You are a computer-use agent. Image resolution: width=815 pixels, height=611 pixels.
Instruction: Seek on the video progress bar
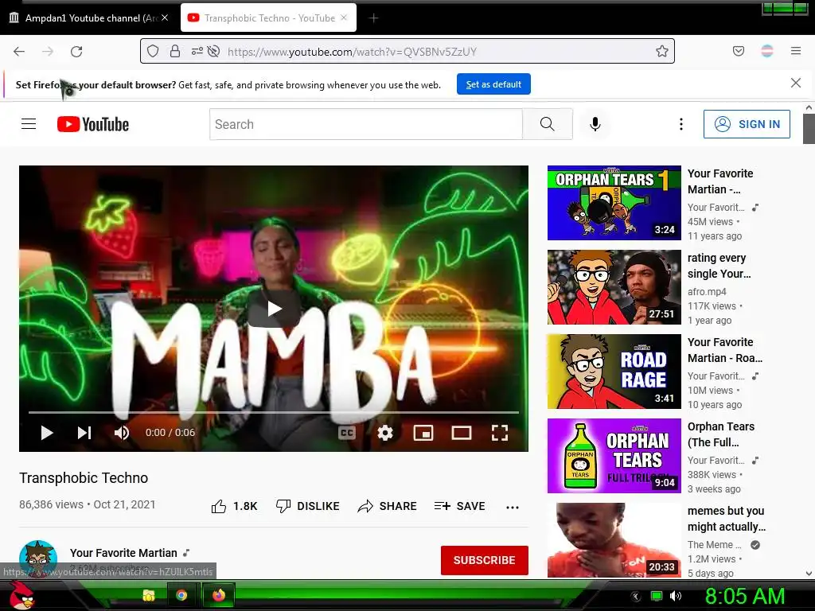[x=274, y=412]
